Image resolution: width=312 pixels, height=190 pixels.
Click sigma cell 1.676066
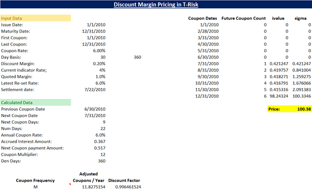302,83
